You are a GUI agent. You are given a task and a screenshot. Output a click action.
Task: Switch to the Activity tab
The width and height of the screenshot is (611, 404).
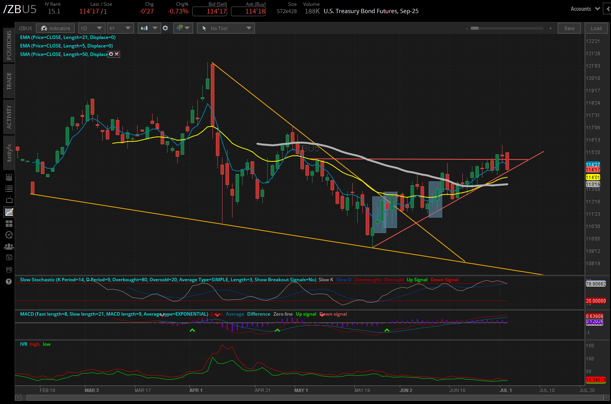9,117
